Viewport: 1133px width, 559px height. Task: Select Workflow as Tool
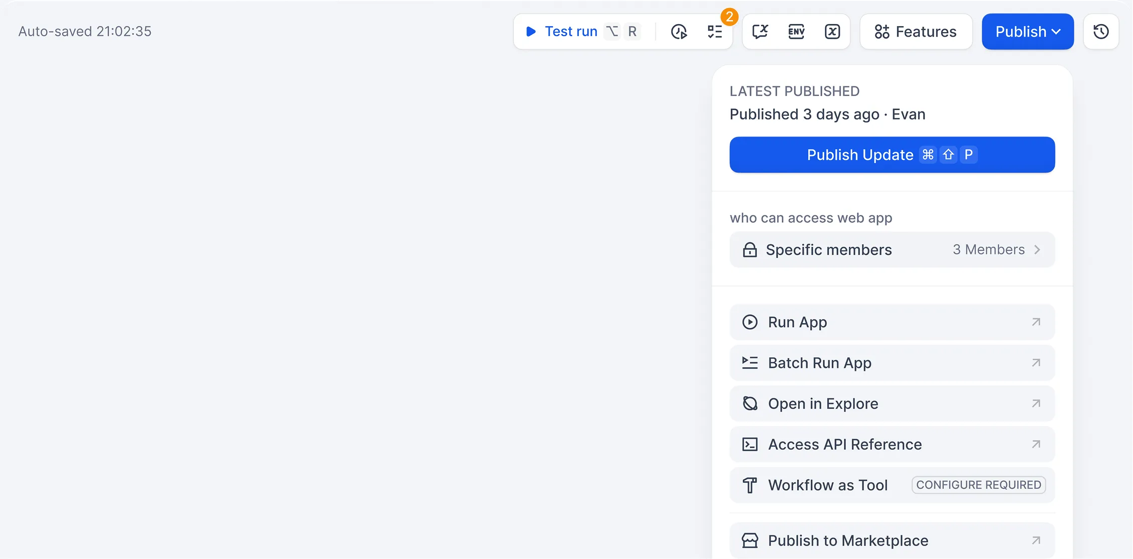pos(892,485)
